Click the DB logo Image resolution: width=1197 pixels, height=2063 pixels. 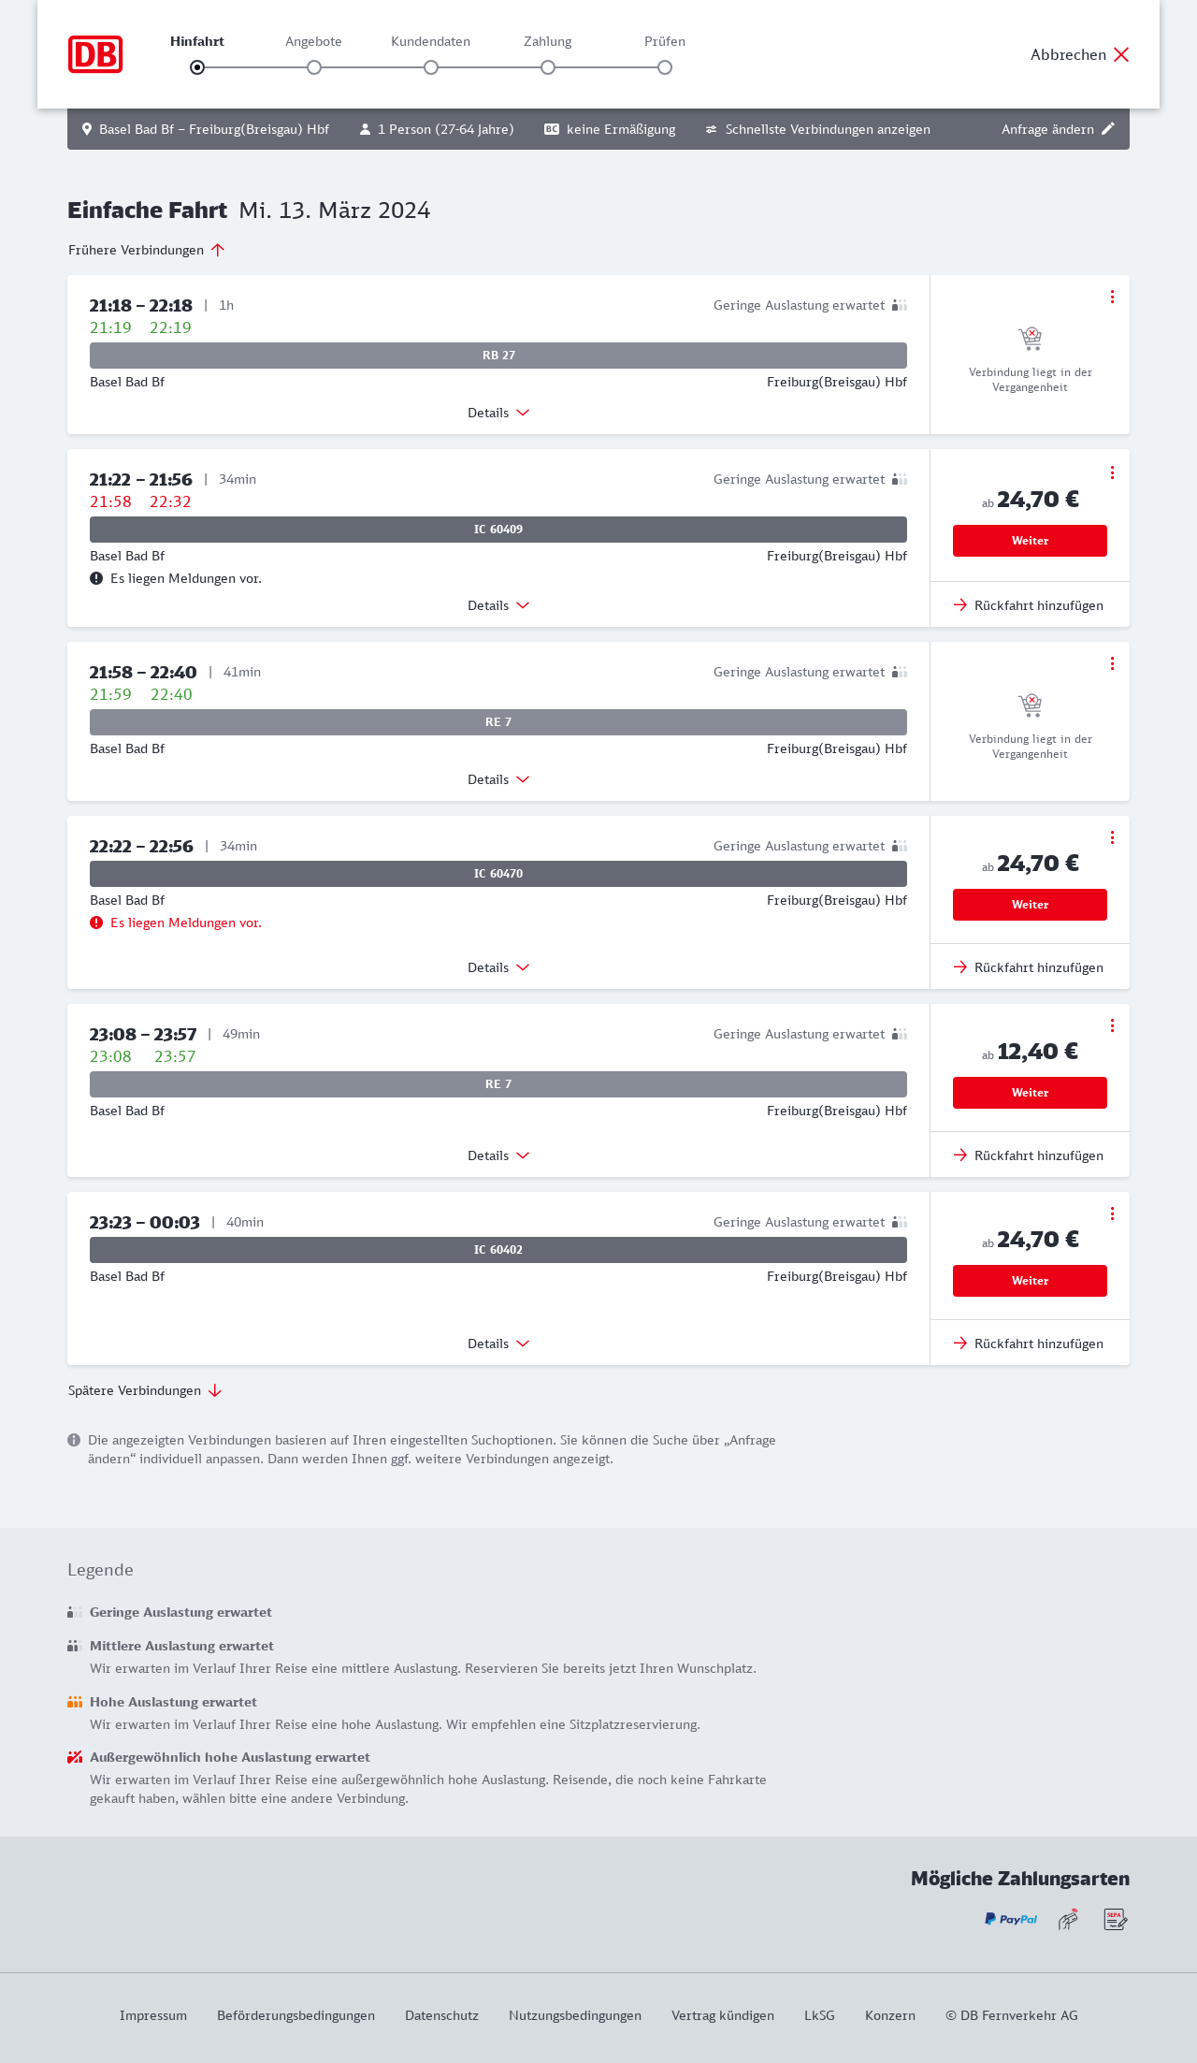(95, 54)
